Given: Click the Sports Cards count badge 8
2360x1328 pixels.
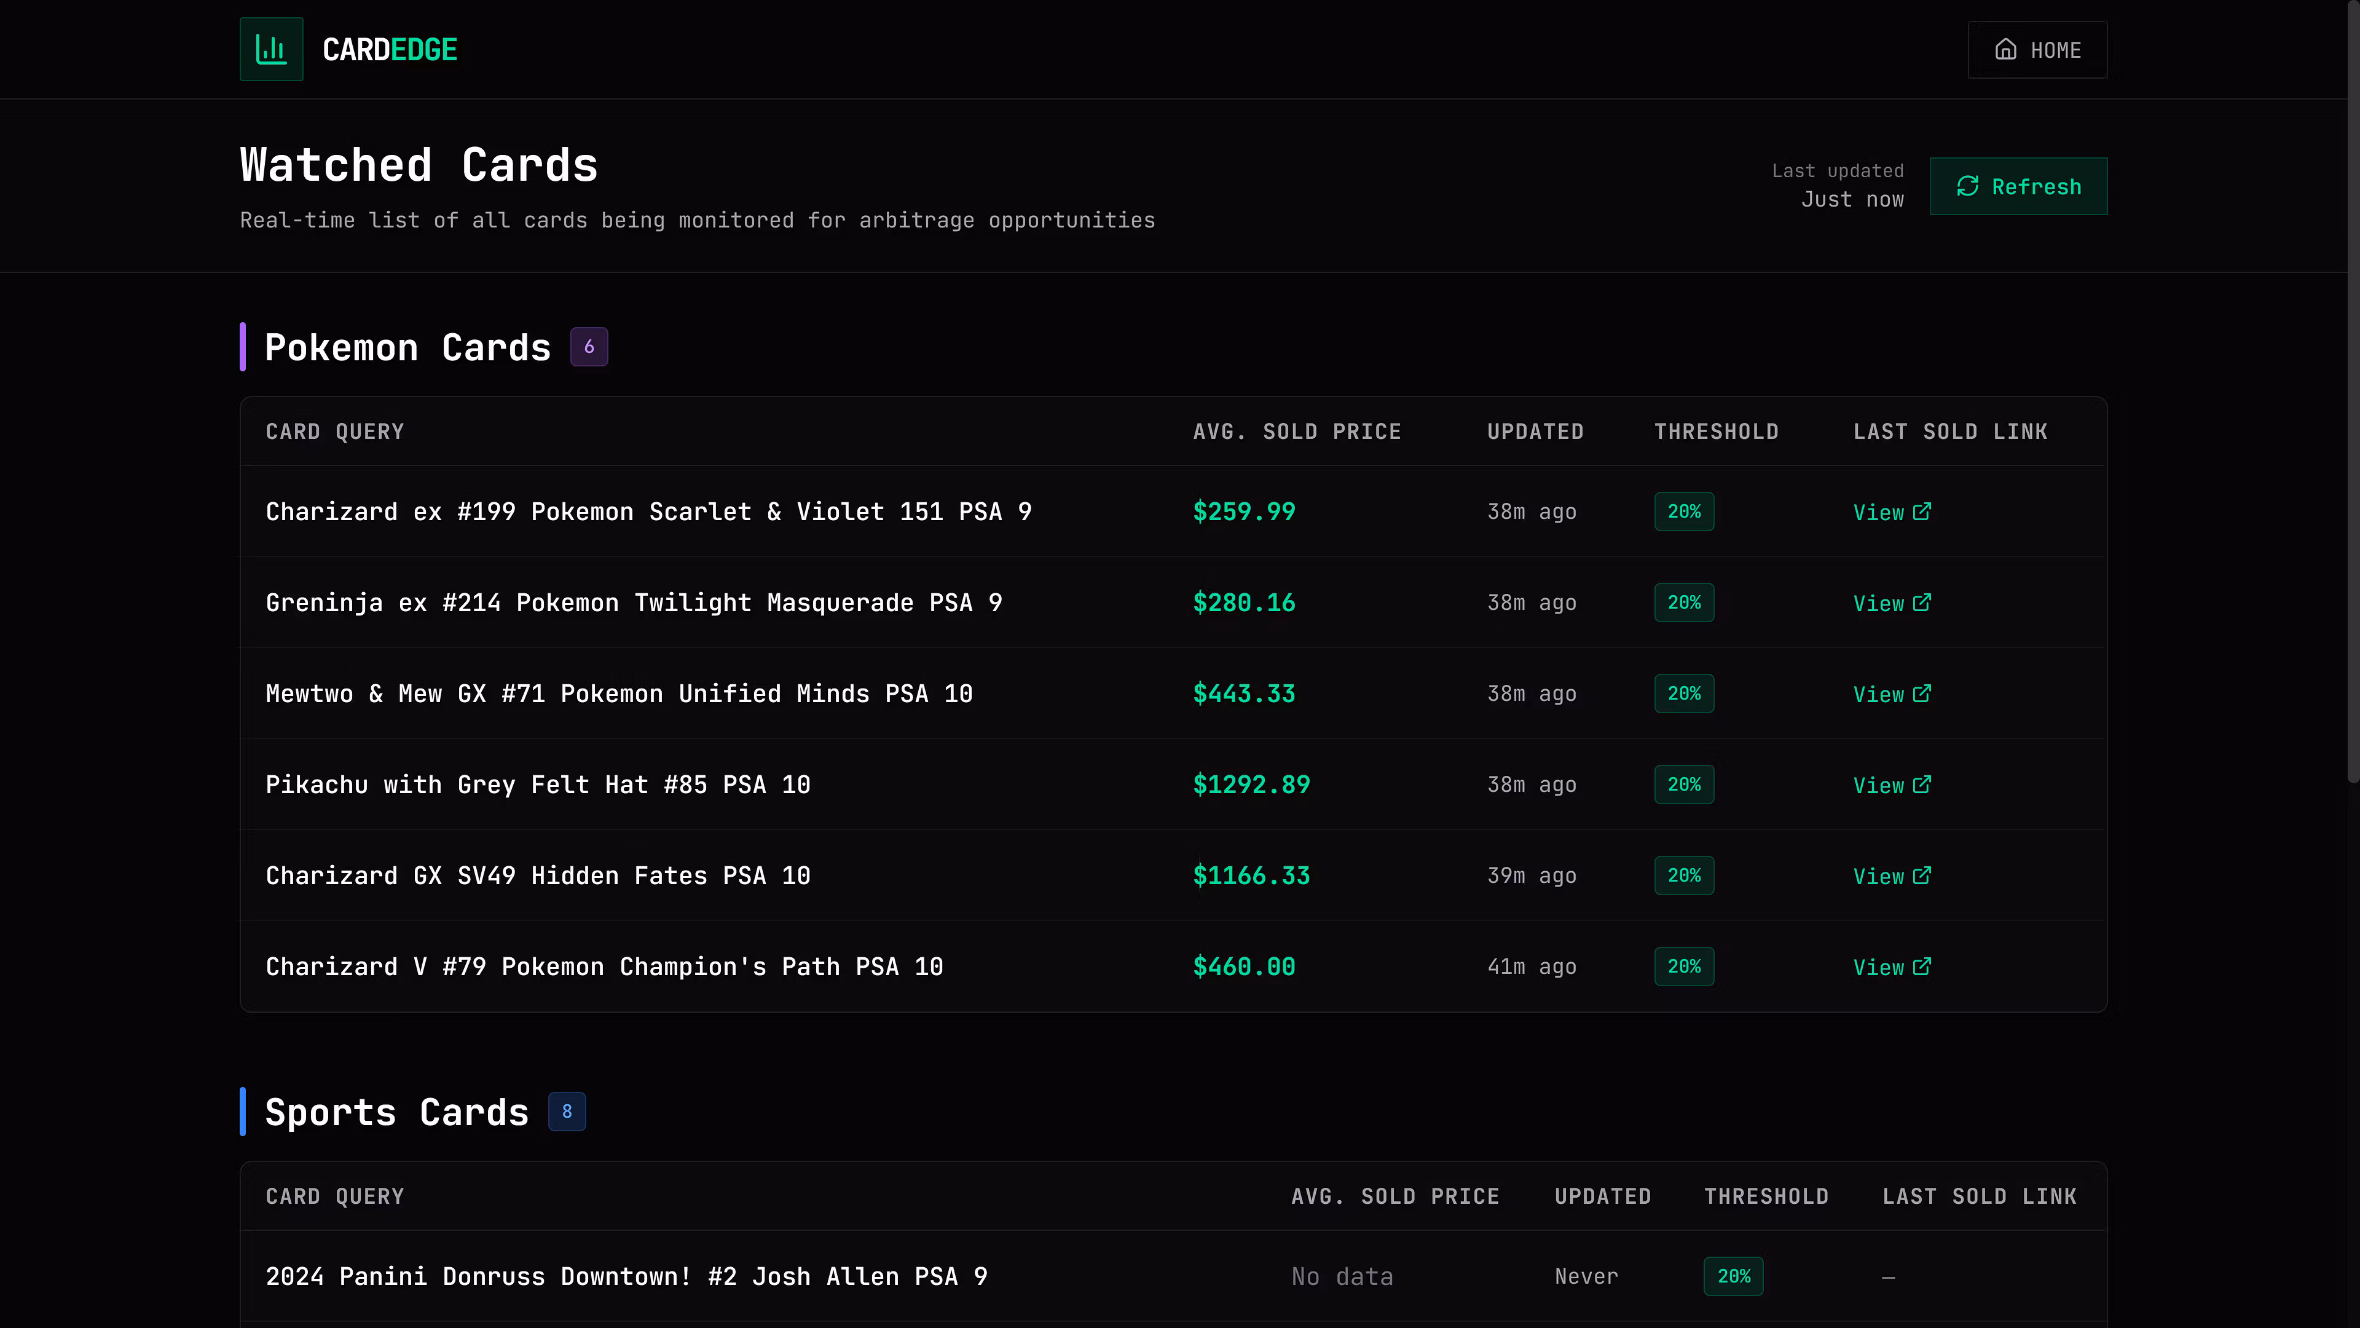Looking at the screenshot, I should 567,1112.
